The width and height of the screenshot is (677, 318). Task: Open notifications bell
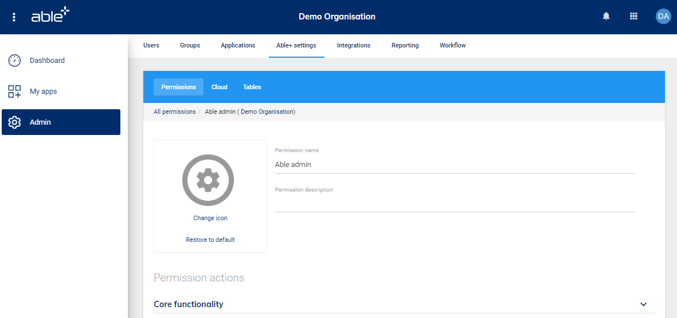click(606, 17)
